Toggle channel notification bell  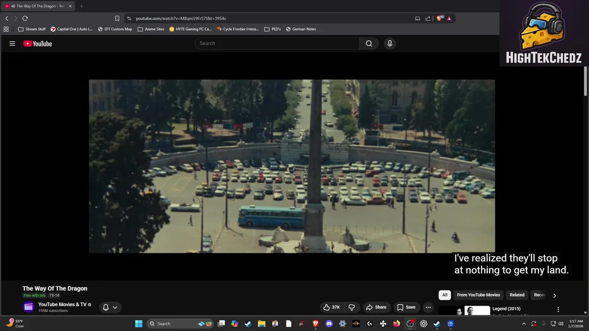point(105,307)
